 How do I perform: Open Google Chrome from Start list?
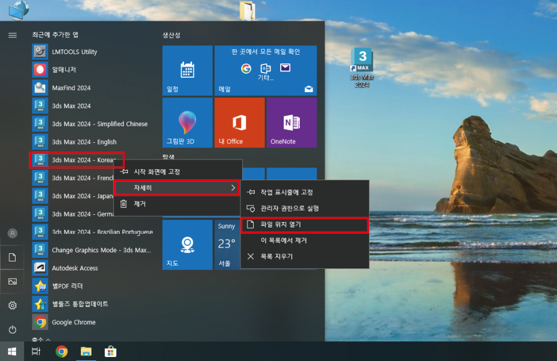pyautogui.click(x=93, y=322)
